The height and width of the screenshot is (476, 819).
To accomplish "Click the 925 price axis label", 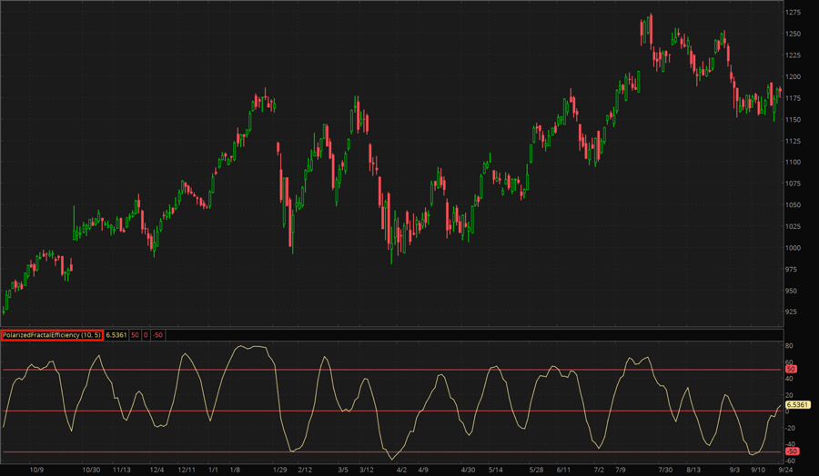I will point(793,312).
